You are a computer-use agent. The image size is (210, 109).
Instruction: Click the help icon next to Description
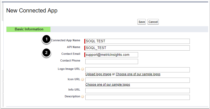tap(82, 97)
